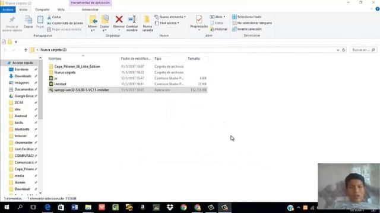Image resolution: width=380 pixels, height=213 pixels.
Task: Open the Windows Start menu
Action: (7, 207)
